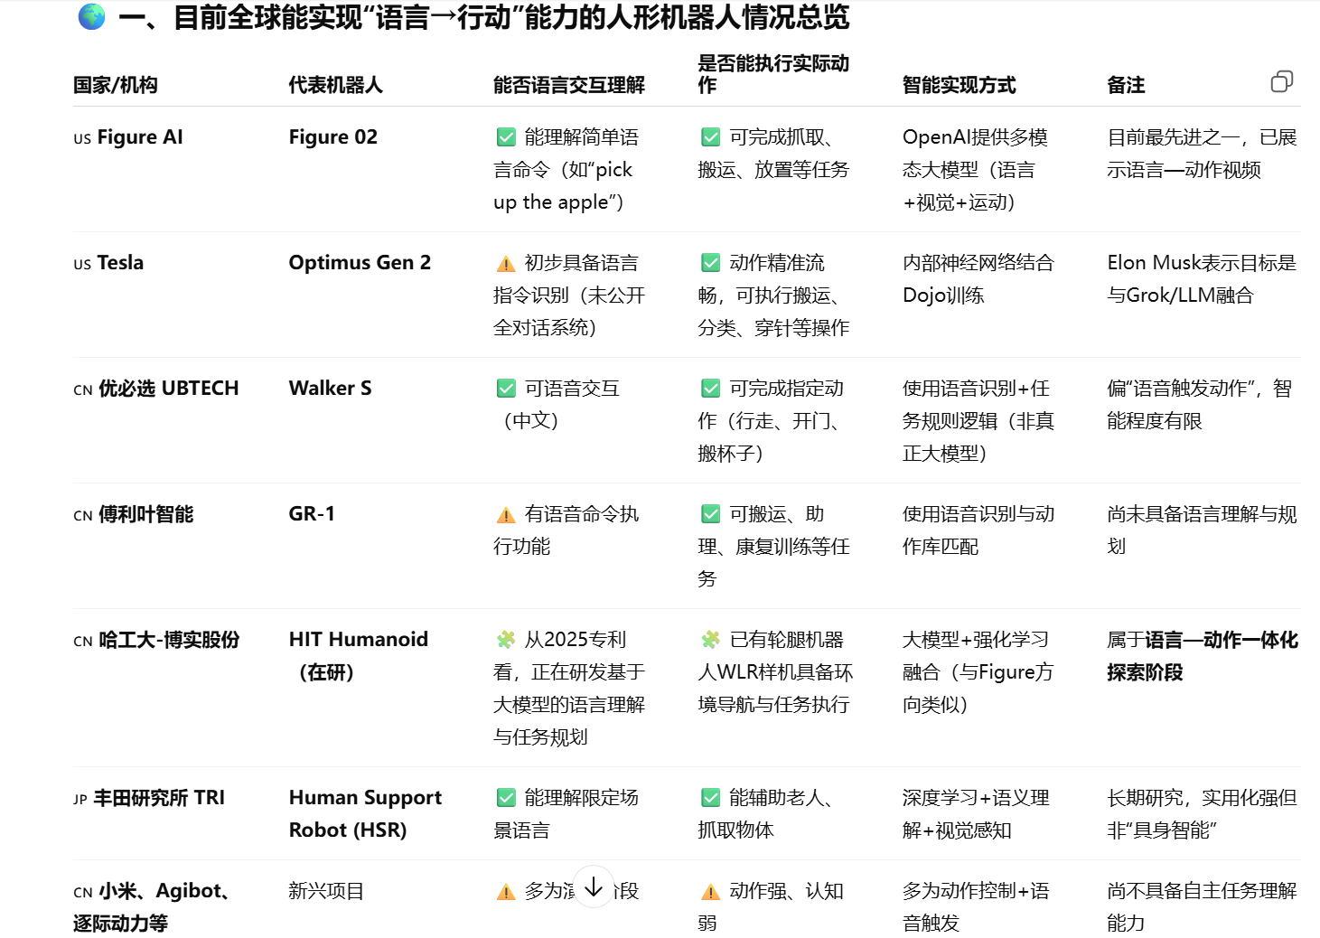Click the cell 大模型+强化学习融合

[x=978, y=672]
